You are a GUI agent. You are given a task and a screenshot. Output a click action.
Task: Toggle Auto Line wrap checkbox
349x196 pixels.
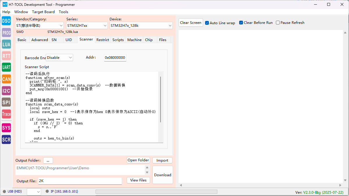point(220,23)
